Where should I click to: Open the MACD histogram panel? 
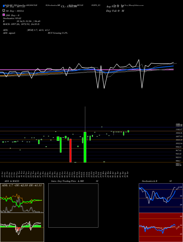(x=22, y=227)
